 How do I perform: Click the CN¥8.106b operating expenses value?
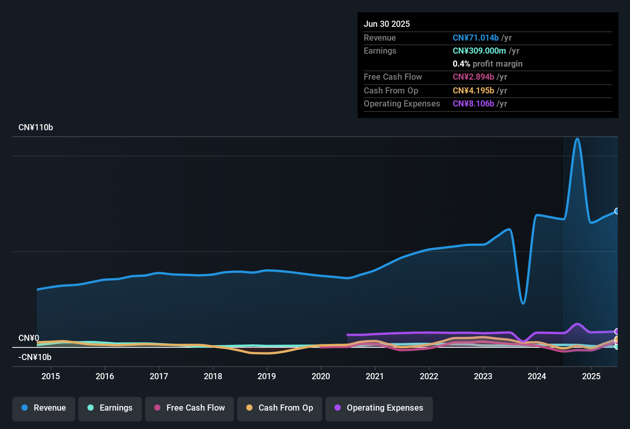click(x=473, y=103)
